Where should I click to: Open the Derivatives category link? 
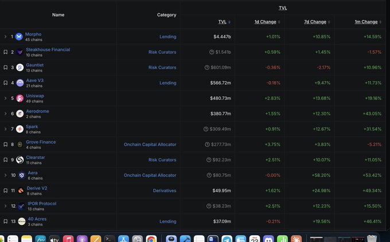(x=165, y=191)
